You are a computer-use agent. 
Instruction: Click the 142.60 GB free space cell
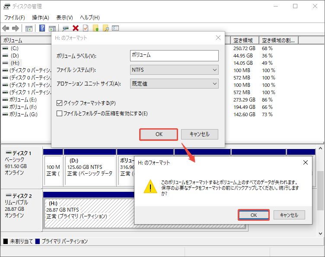coord(244,114)
